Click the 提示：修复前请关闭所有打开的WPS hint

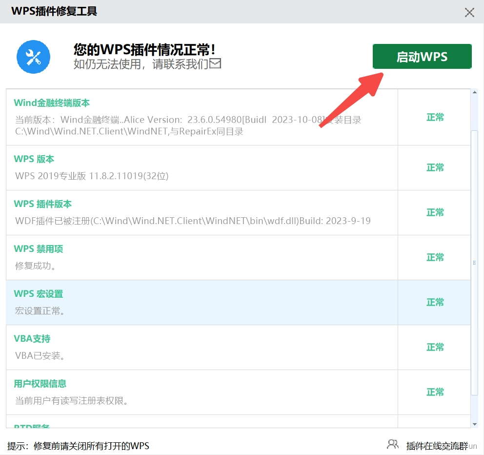coord(78,446)
